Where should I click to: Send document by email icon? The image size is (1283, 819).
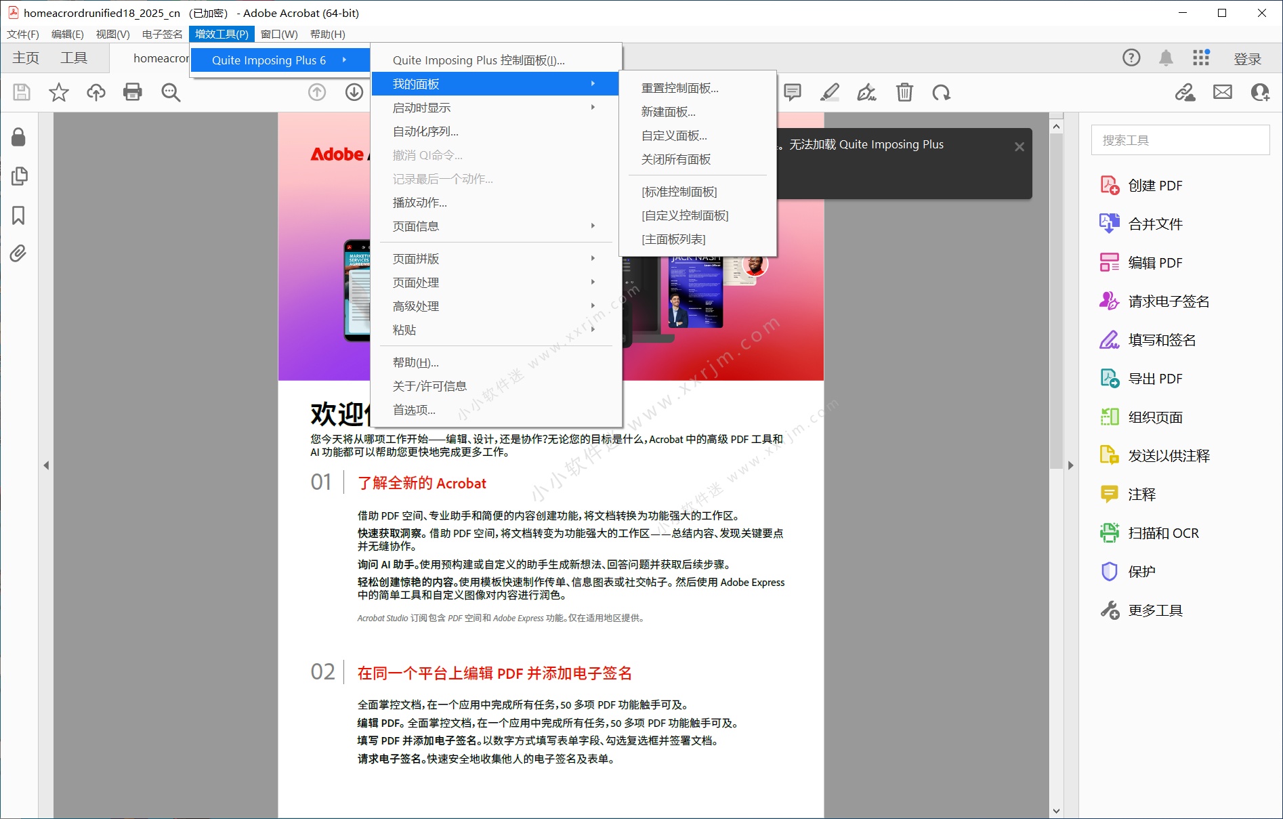pos(1222,92)
